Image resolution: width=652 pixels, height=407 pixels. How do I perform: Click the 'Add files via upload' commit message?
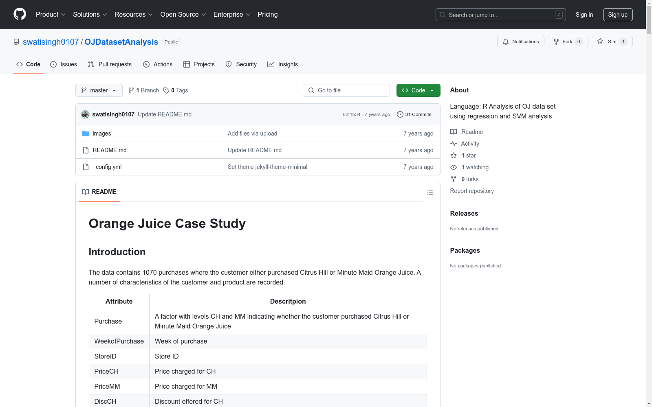coord(252,133)
